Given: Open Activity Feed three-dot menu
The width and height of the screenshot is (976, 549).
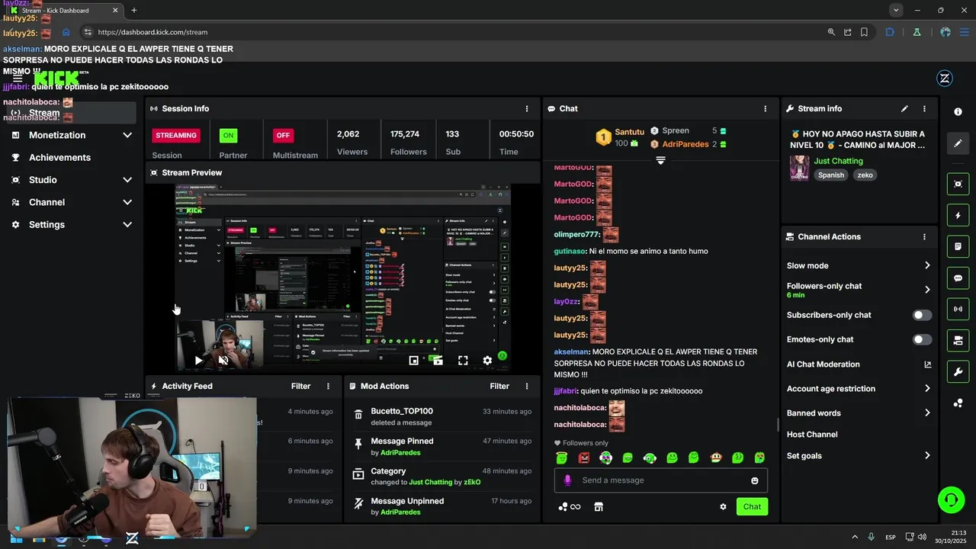Looking at the screenshot, I should tap(329, 386).
